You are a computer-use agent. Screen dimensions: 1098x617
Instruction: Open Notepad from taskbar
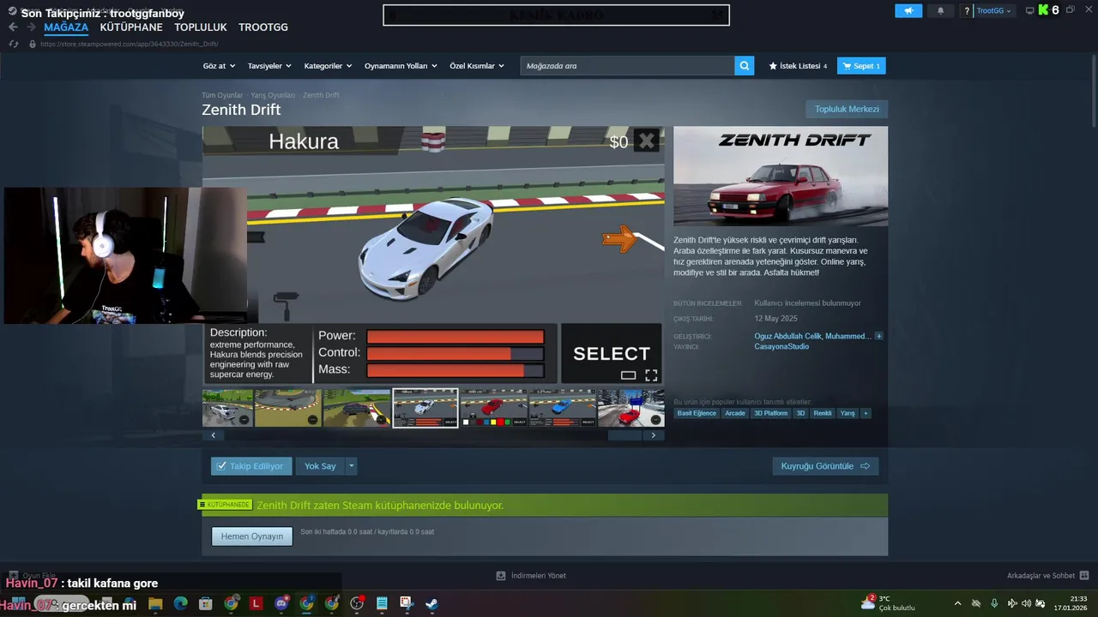coord(382,604)
